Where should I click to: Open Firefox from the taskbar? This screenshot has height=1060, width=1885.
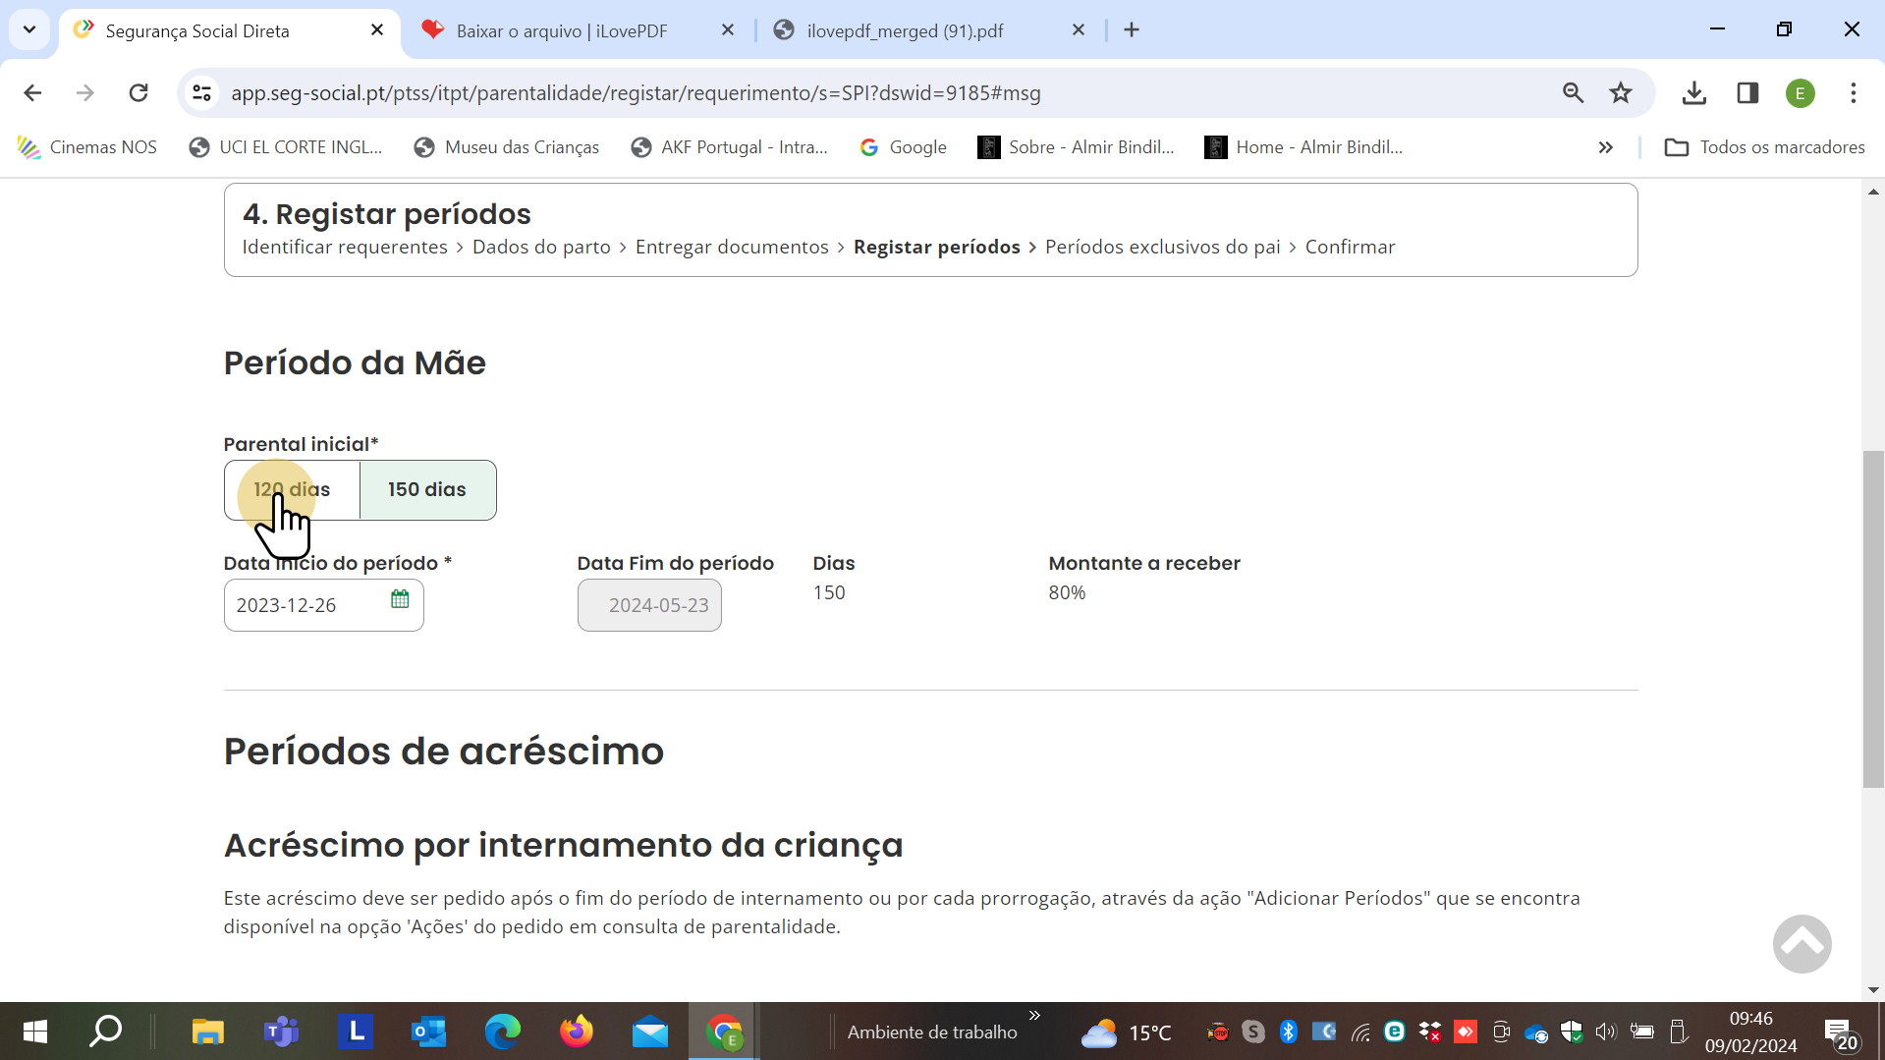tap(577, 1032)
